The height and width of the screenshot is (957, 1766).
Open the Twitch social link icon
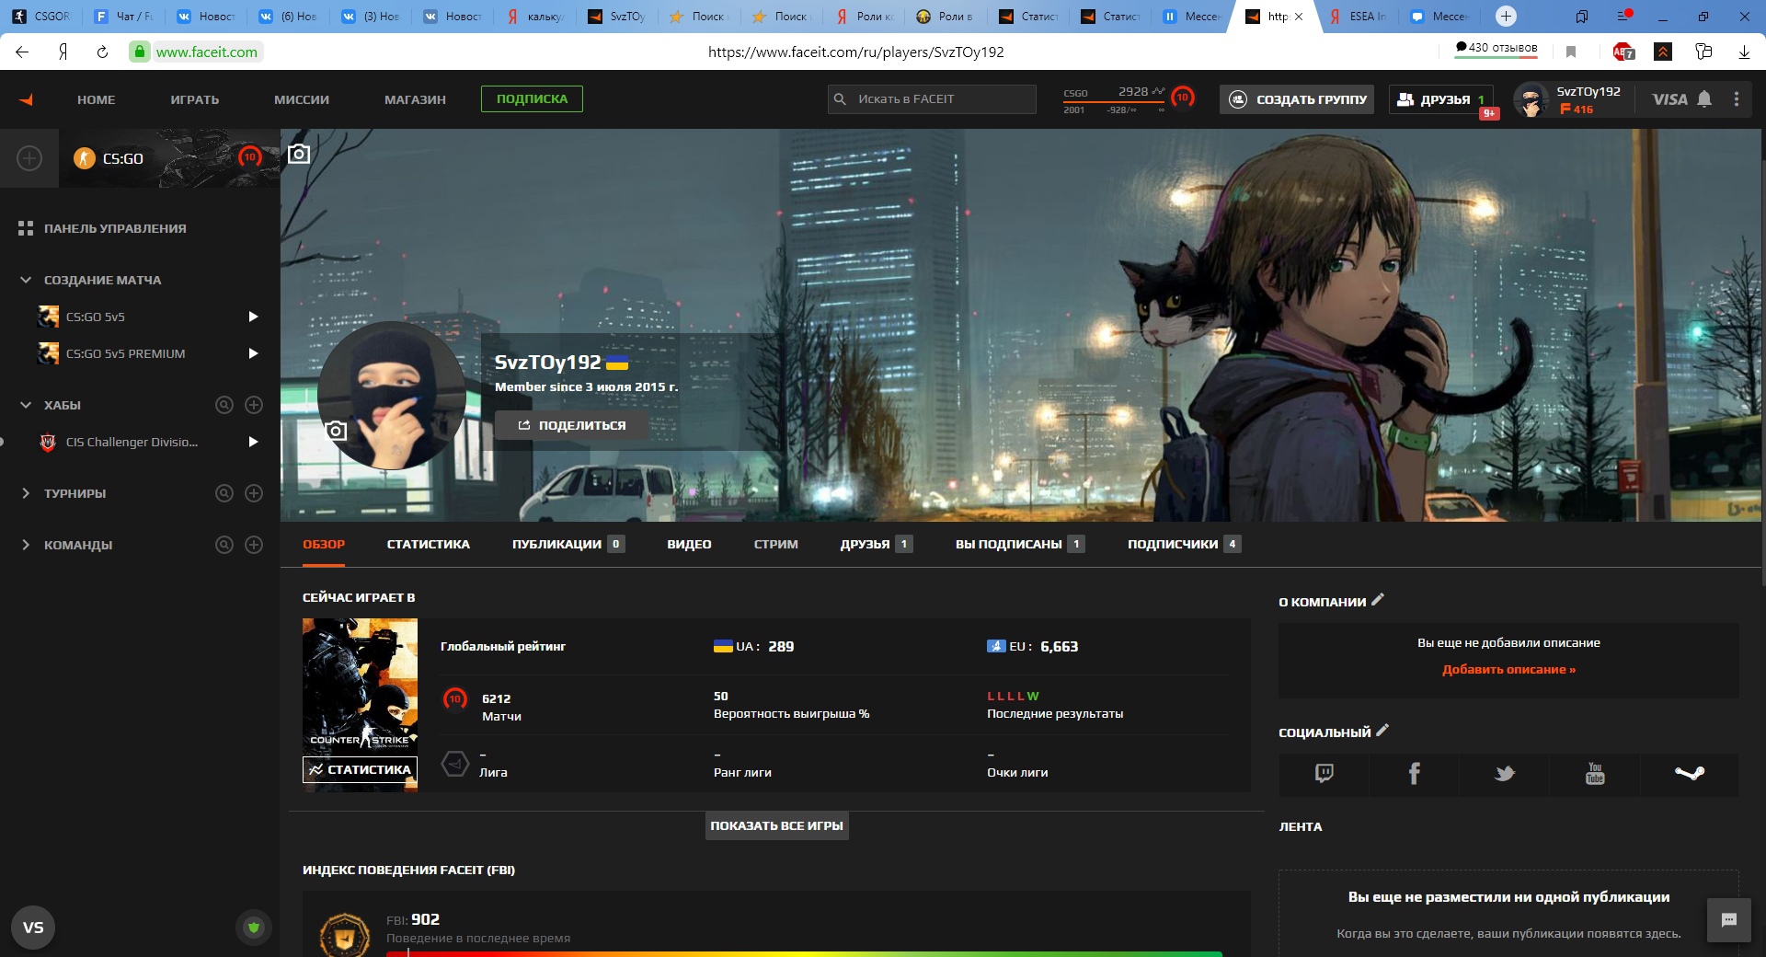point(1324,773)
